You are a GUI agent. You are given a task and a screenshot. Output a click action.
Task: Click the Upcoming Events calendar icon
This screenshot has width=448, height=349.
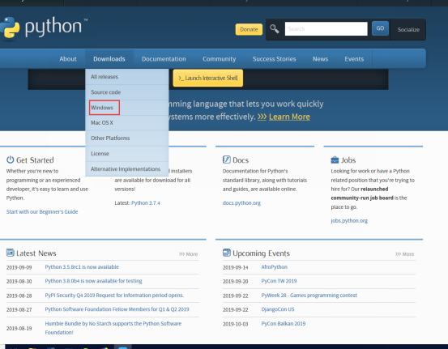(x=227, y=253)
